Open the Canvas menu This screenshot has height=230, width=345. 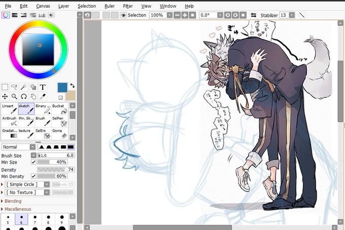[43, 6]
